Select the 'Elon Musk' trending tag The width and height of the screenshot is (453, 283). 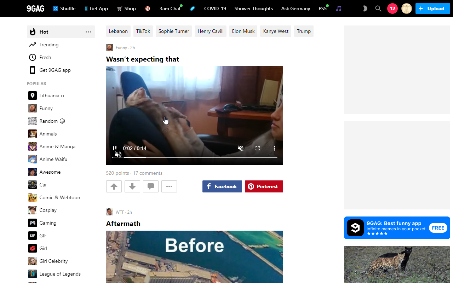[x=243, y=31]
